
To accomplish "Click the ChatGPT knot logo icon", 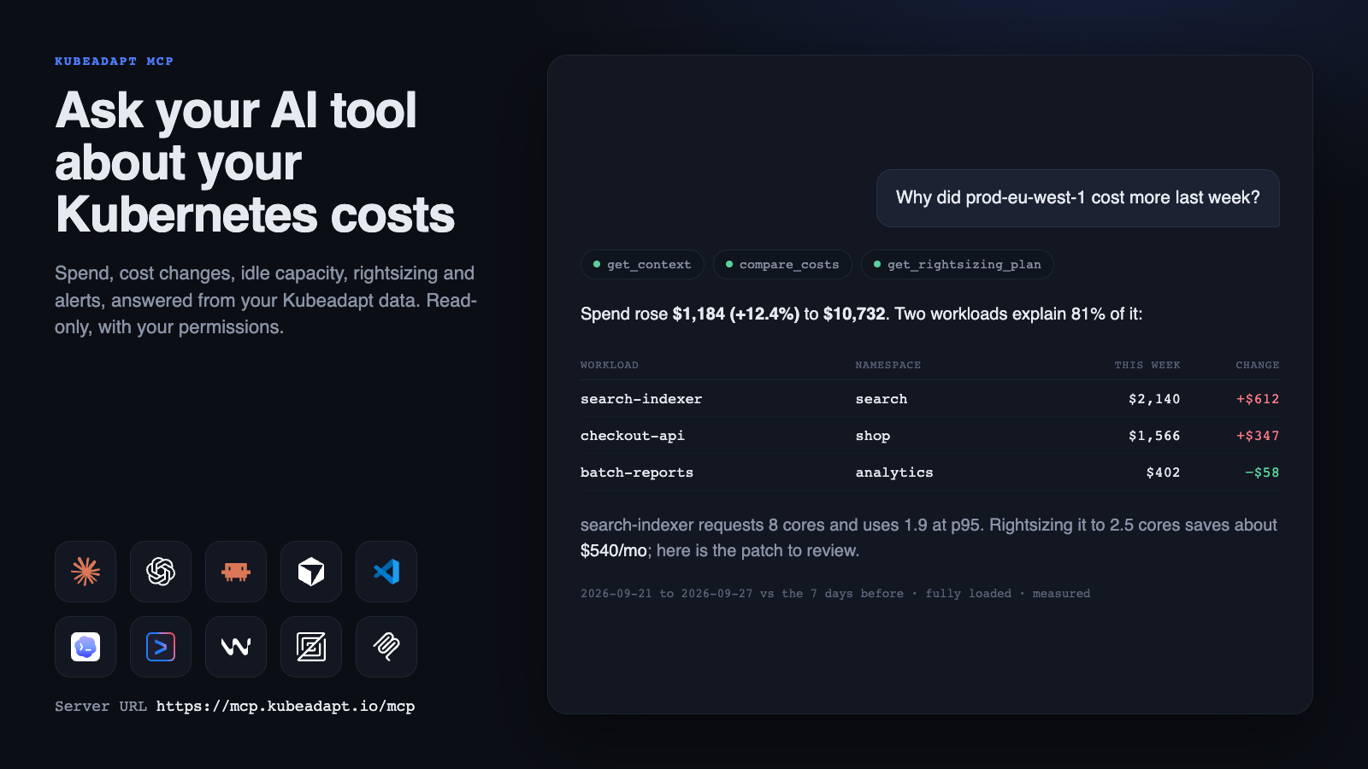I will 161,572.
